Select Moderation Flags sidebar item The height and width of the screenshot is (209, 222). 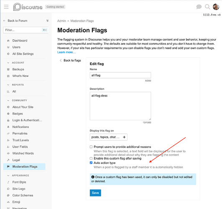[x=24, y=167]
